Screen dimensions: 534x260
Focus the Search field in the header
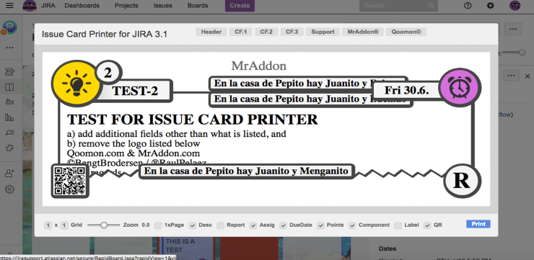tap(398, 6)
